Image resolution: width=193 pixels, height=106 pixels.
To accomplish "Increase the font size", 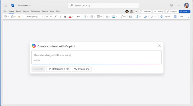I will tap(55, 16).
